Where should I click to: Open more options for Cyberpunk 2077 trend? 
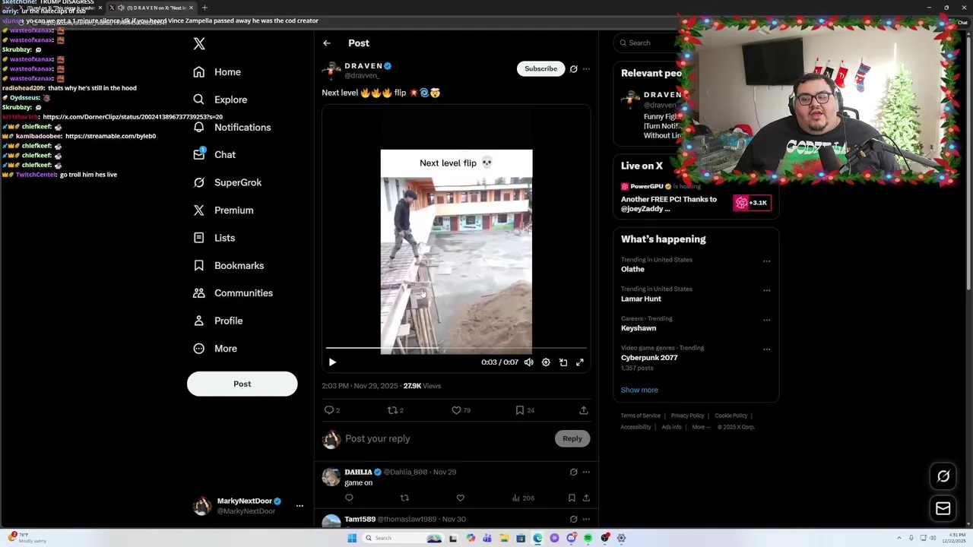click(766, 349)
